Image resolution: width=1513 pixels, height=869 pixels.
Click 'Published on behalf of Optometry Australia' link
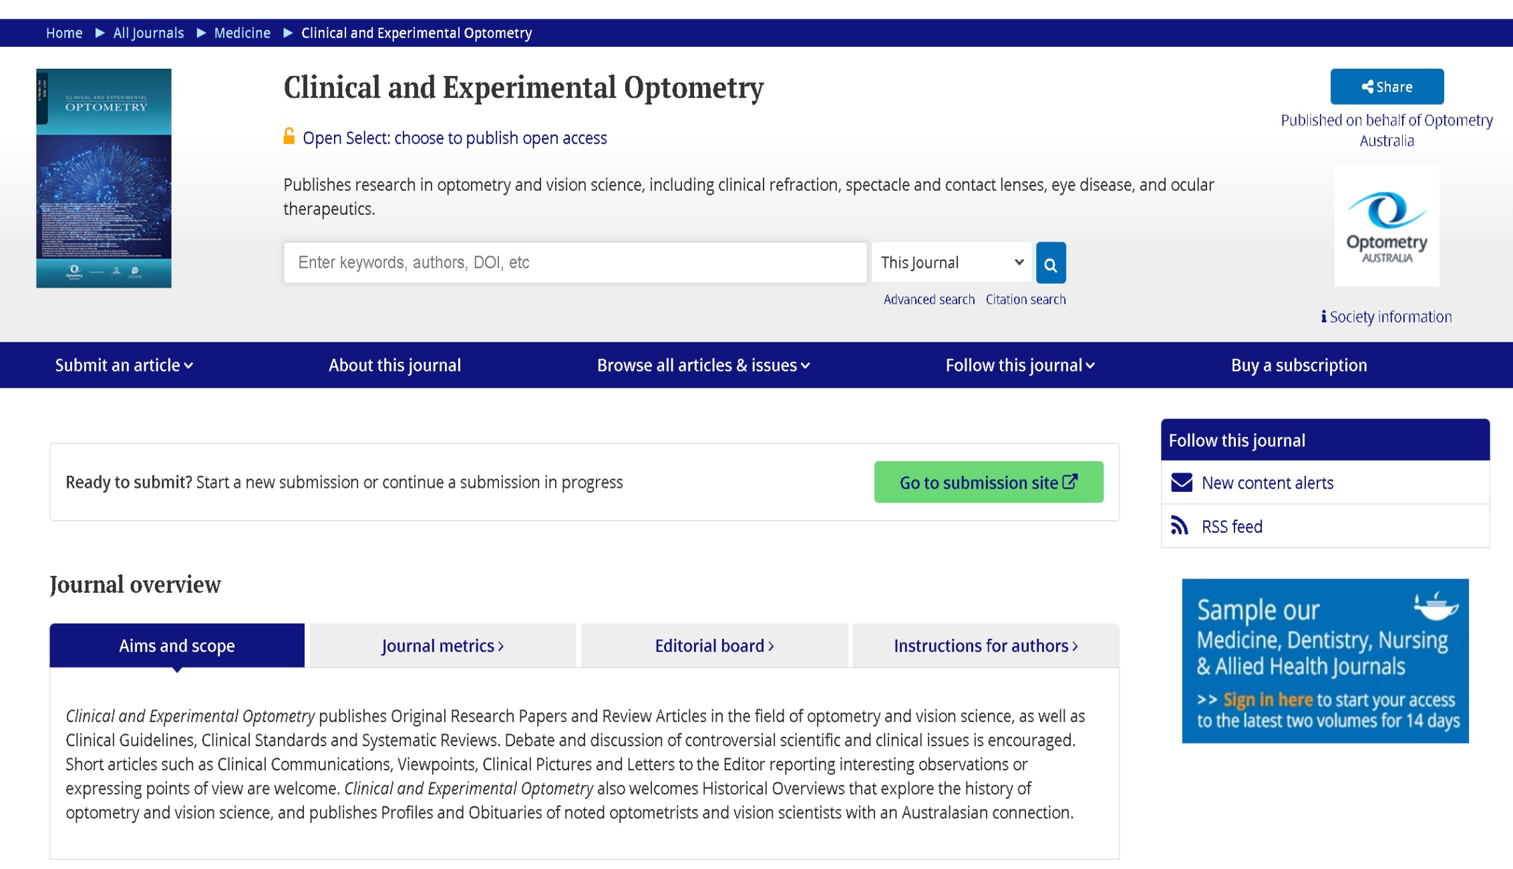1387,130
